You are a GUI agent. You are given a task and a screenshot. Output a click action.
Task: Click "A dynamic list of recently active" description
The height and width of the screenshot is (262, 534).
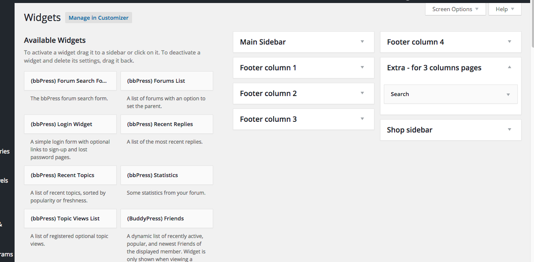tap(166, 247)
